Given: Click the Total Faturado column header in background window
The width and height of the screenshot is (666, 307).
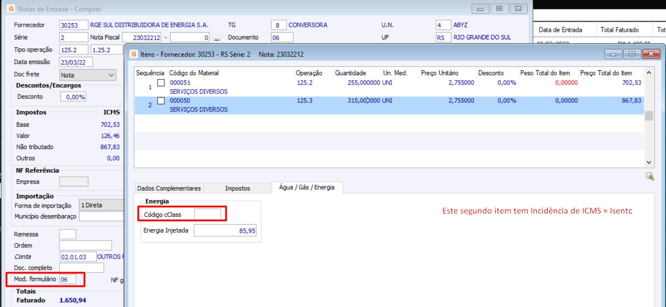Looking at the screenshot, I should pos(619,30).
